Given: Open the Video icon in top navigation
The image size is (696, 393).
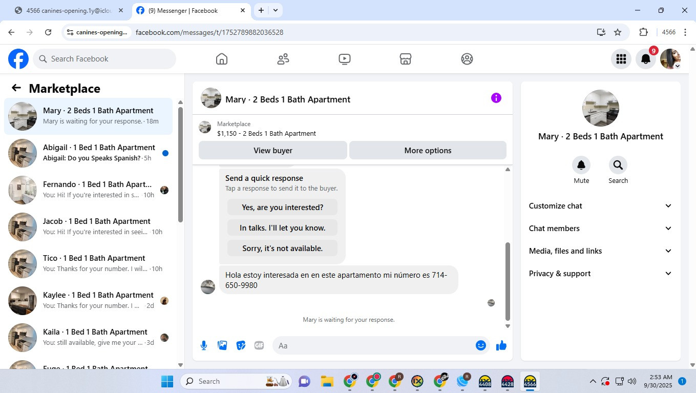Looking at the screenshot, I should point(345,59).
